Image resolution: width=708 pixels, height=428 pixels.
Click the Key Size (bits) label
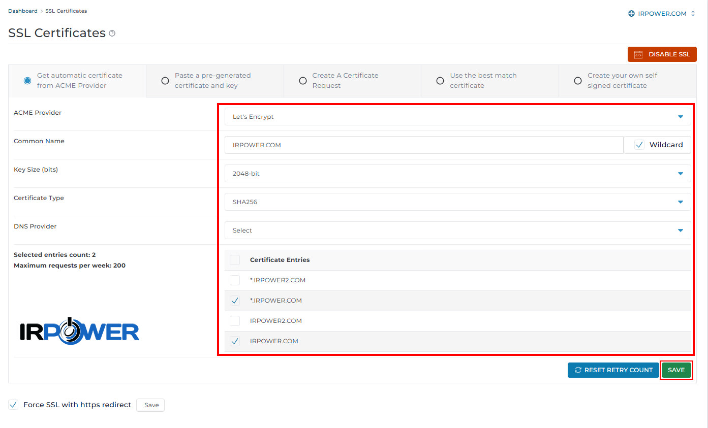36,170
